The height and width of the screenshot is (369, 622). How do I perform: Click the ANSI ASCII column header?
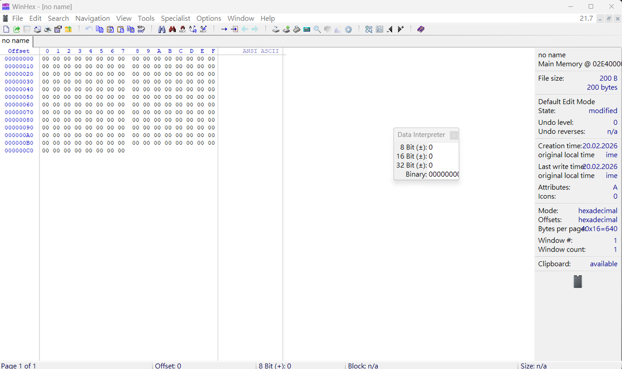coord(260,51)
